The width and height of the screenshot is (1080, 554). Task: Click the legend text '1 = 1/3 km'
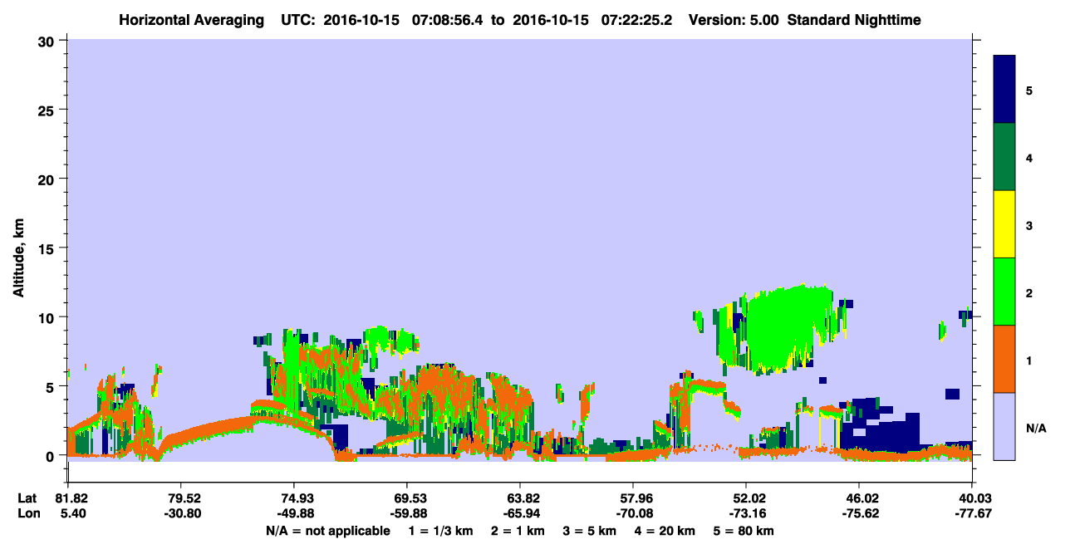coord(441,531)
